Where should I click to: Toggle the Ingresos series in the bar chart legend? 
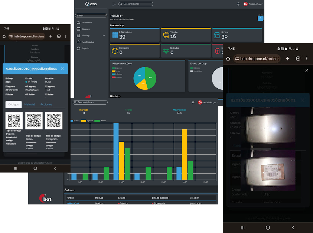tap(87, 121)
